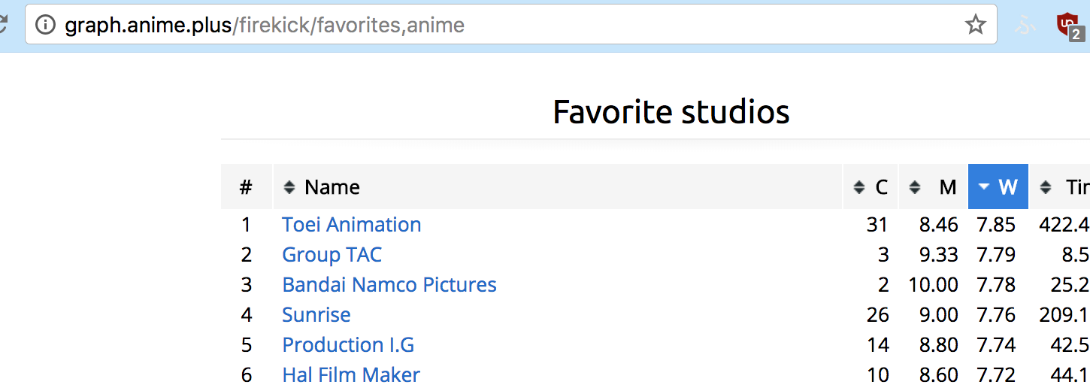1090x391 pixels.
Task: Open the Group TAC link
Action: point(332,255)
